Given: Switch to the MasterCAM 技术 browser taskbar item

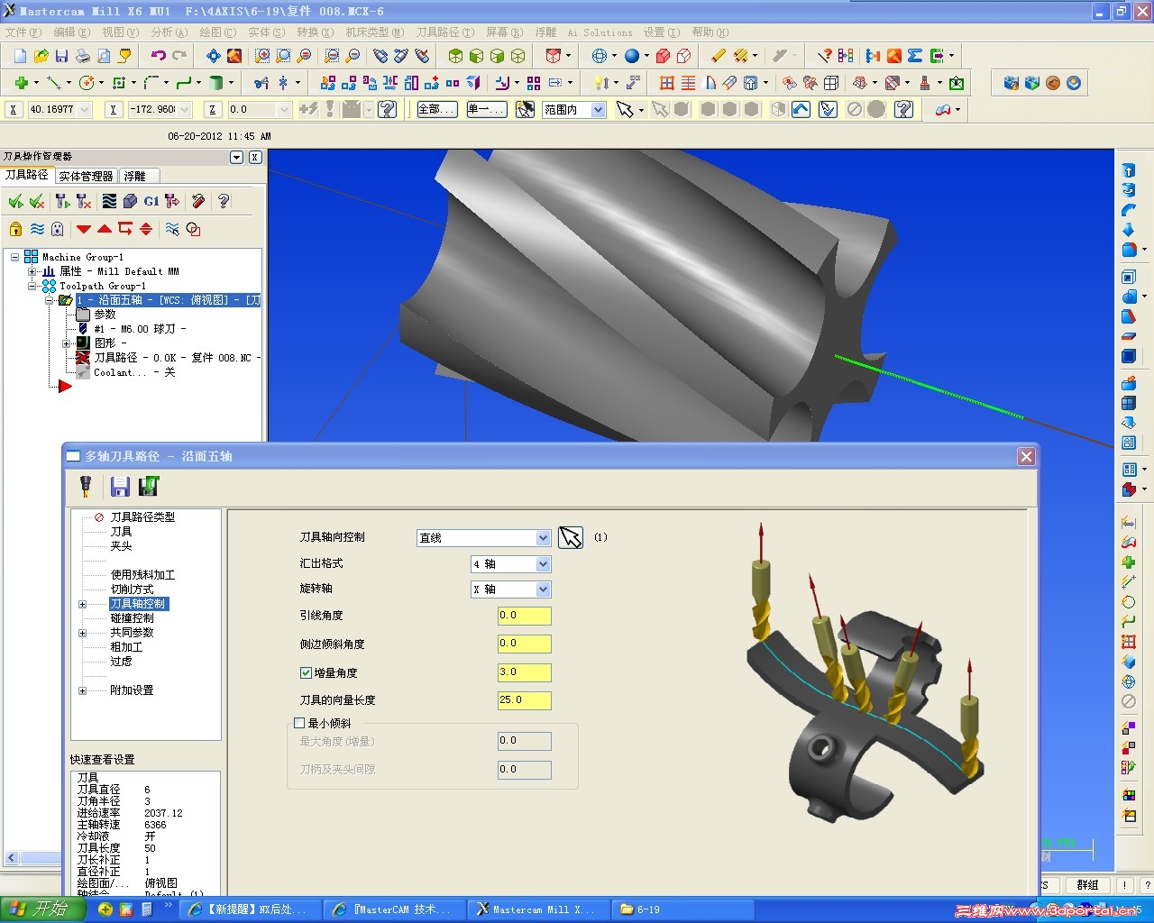Looking at the screenshot, I should (x=396, y=909).
